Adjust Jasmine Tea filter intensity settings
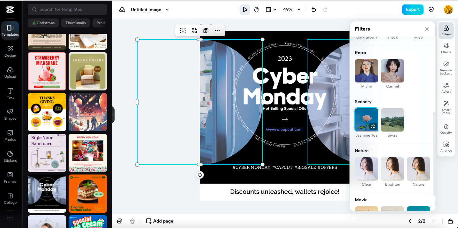 click(373, 126)
